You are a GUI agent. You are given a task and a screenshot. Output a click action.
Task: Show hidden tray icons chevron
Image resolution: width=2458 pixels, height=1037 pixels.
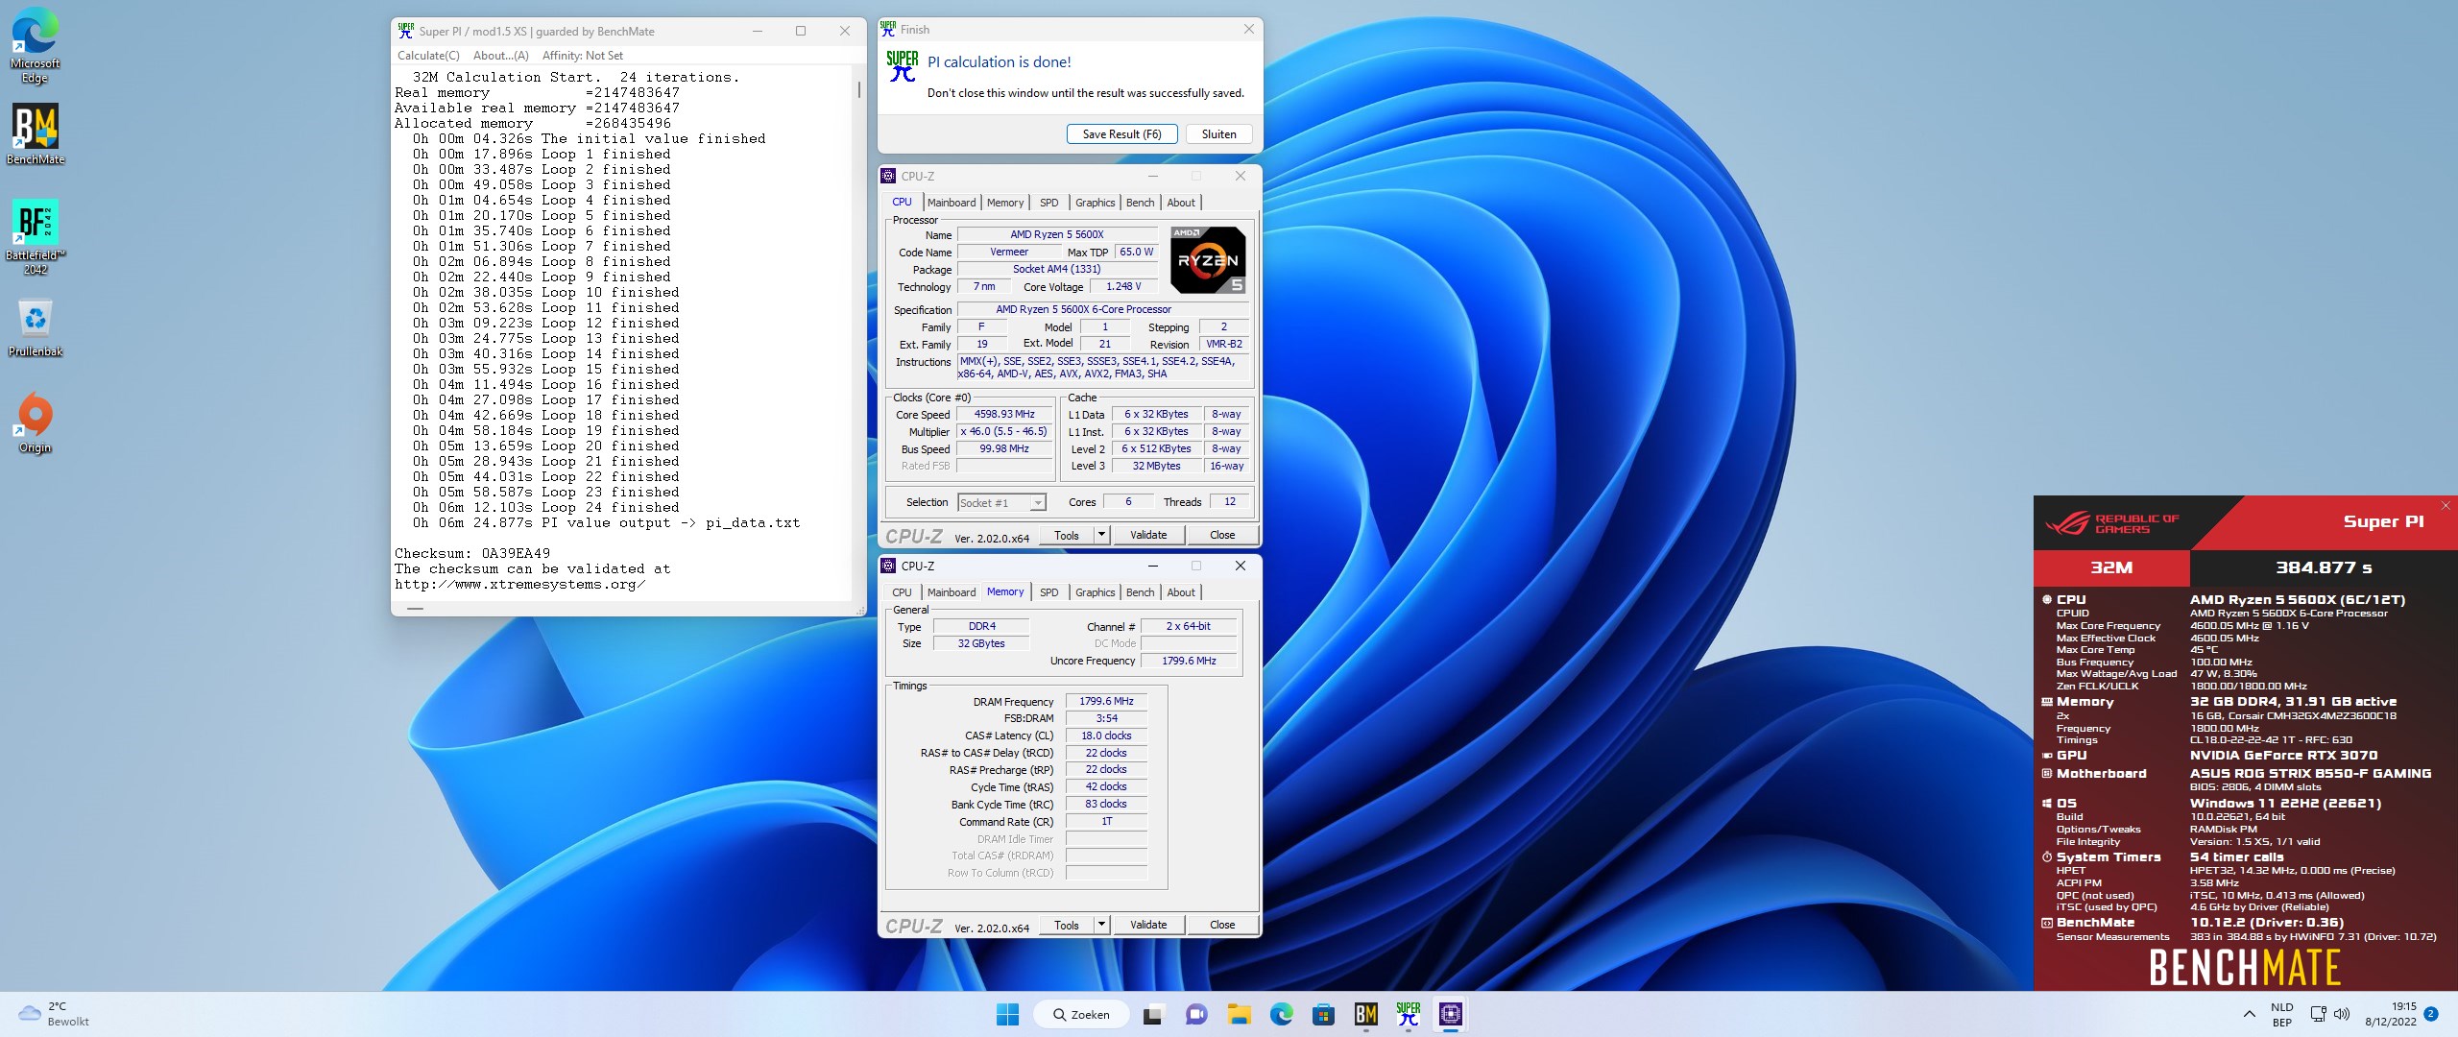(x=2249, y=1014)
